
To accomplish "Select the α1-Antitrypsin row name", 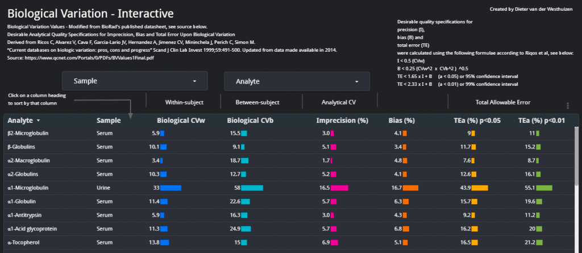I will (26, 215).
